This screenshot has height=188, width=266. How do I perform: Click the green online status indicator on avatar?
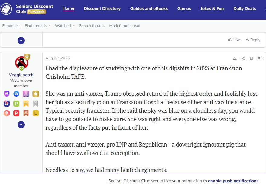pos(21,68)
